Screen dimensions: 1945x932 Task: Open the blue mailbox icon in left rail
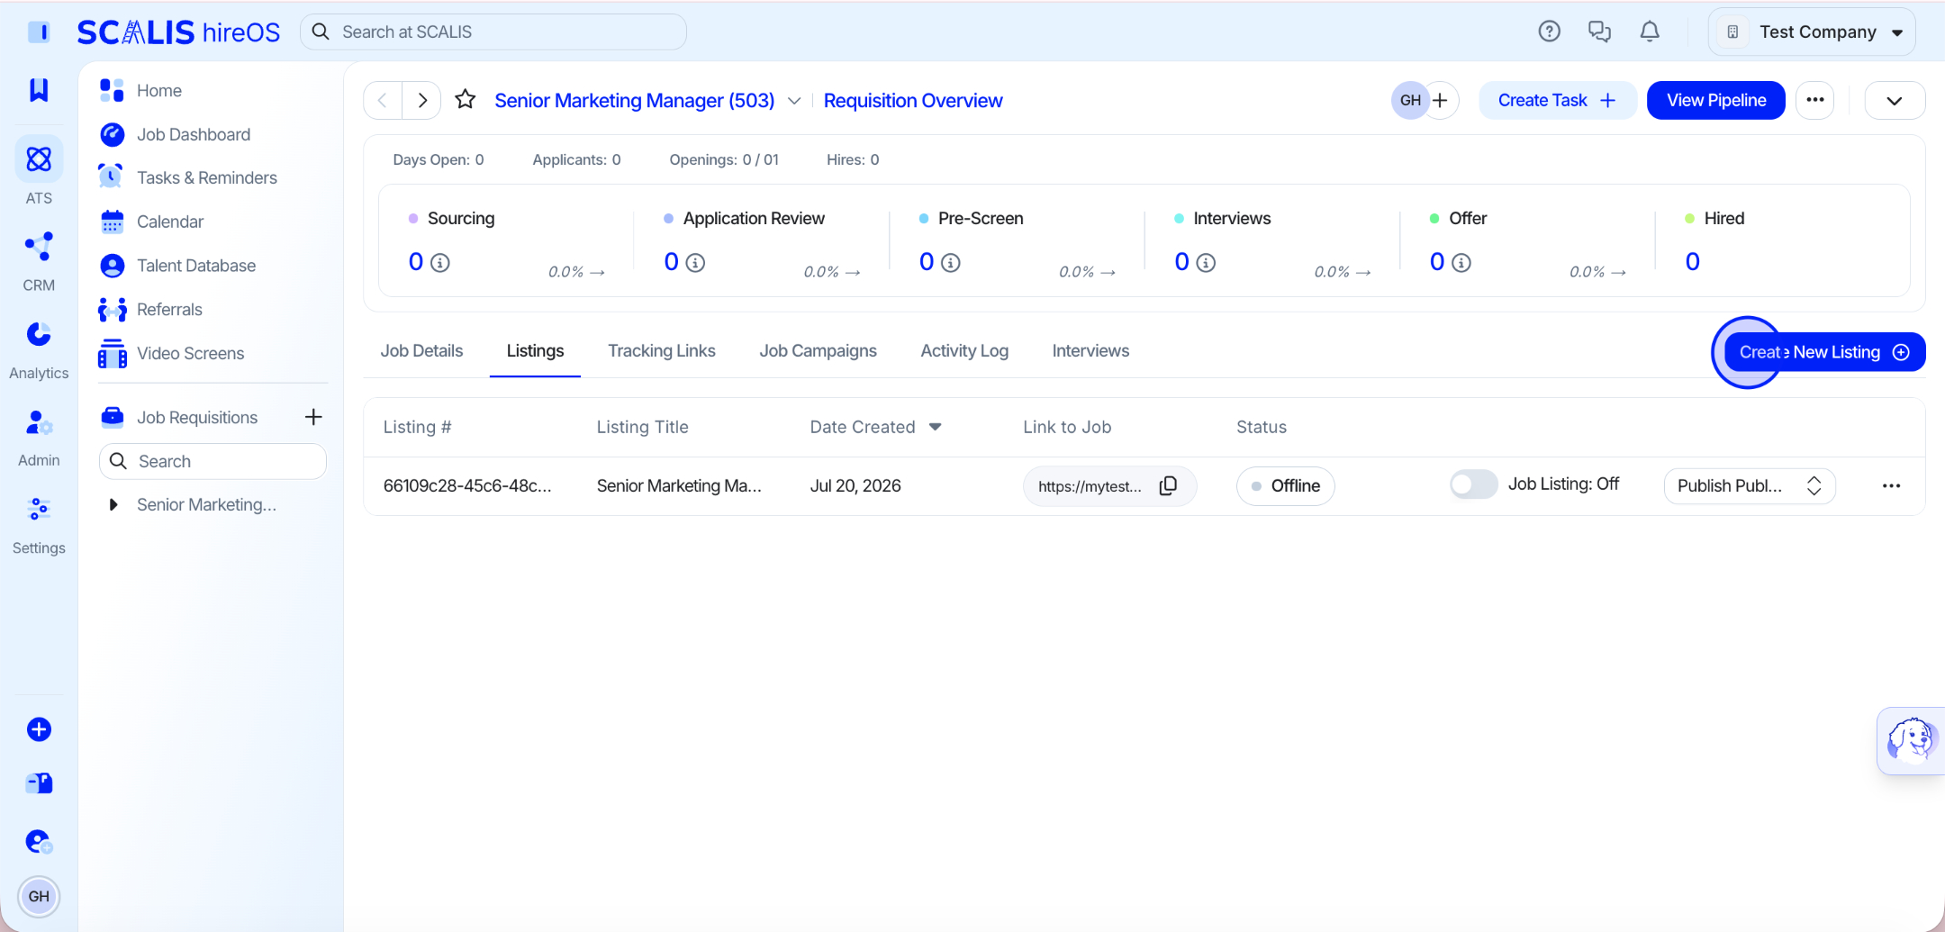[x=39, y=783]
